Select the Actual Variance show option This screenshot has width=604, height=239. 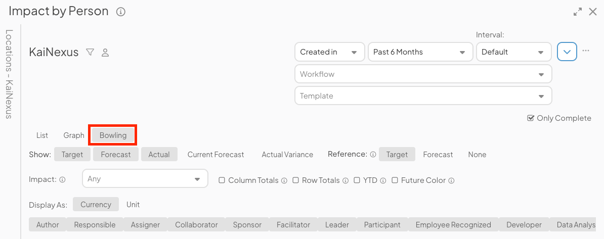287,155
